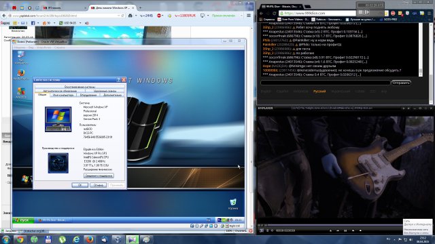Click the recorder overlay stop button
The width and height of the screenshot is (435, 244).
pos(361,12)
